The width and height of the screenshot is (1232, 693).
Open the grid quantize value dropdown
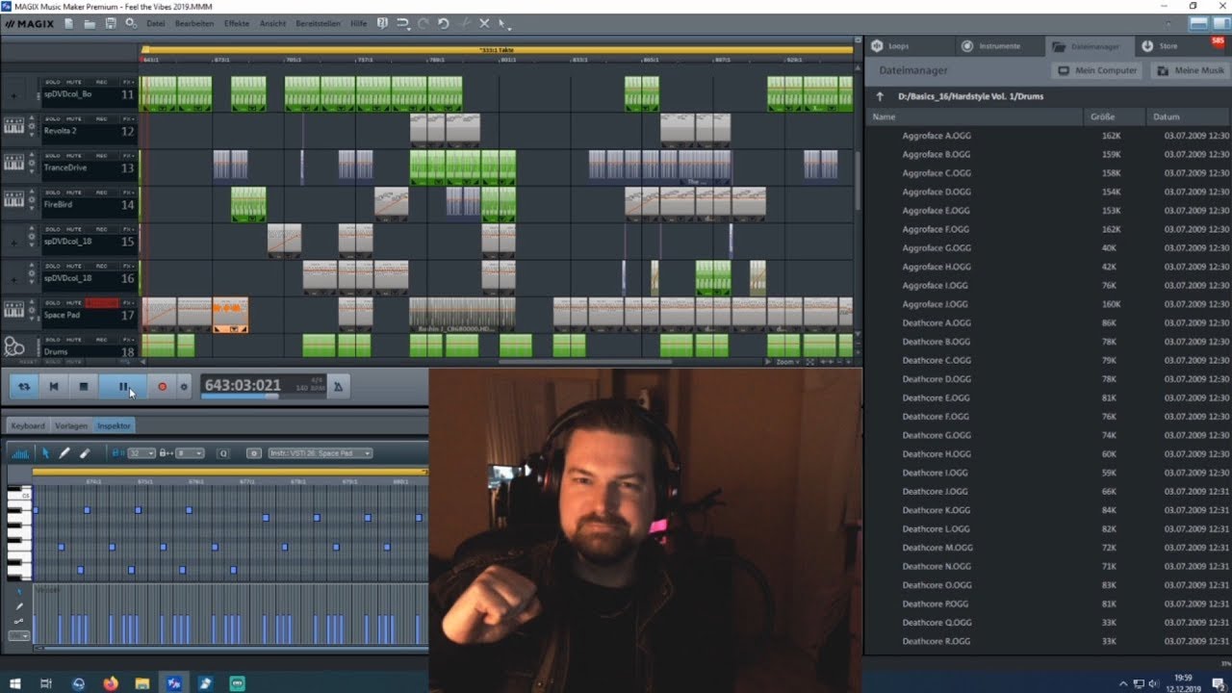(x=141, y=452)
